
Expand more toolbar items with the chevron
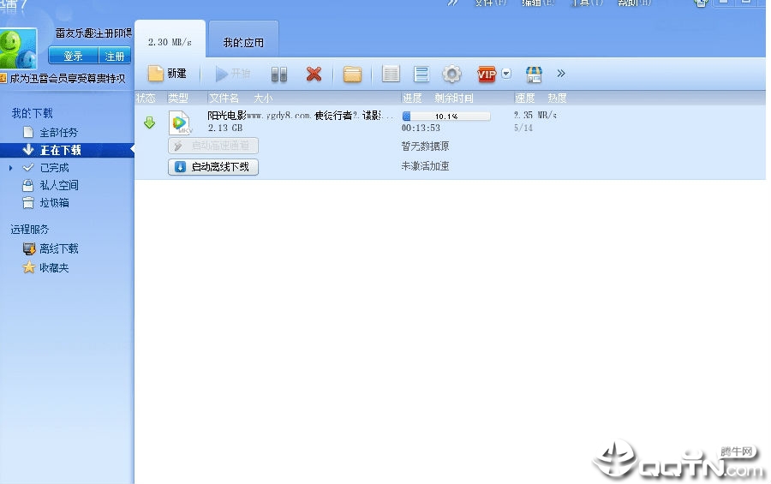tap(561, 74)
